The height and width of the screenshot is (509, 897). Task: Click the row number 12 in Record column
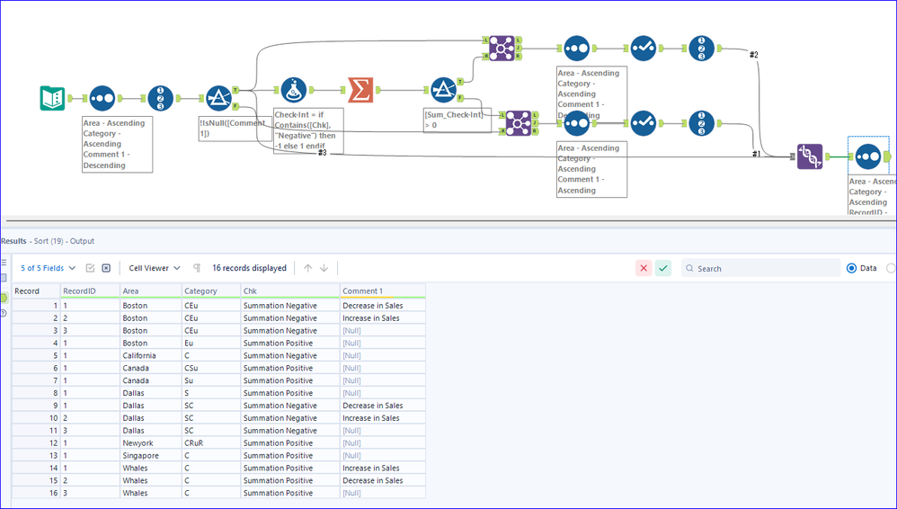point(35,443)
